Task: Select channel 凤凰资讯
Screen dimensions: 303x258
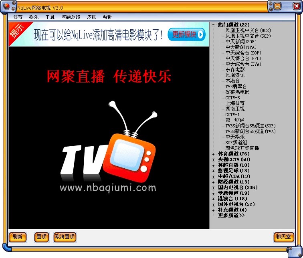Action: point(235,75)
